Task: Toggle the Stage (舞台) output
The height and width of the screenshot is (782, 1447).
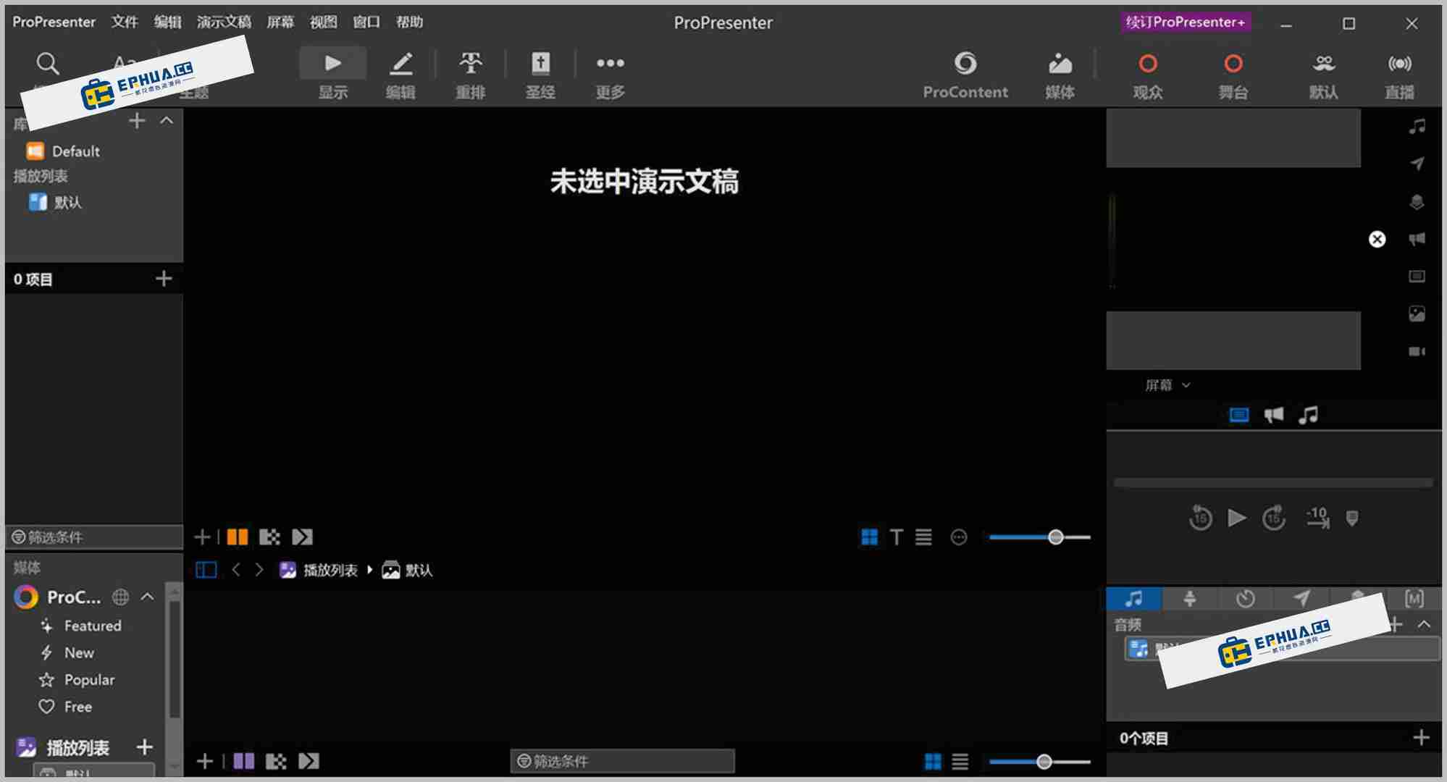Action: pos(1233,74)
